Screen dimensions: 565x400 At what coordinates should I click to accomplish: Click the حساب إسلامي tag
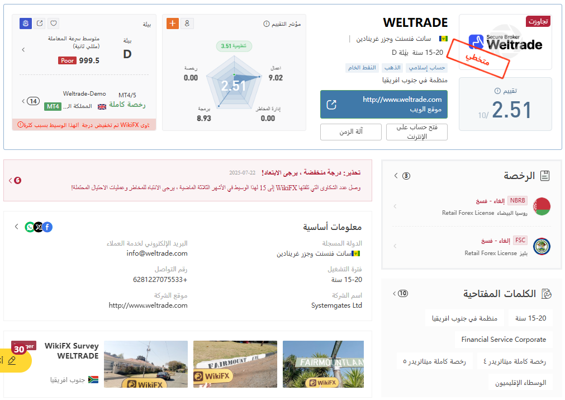tap(426, 68)
